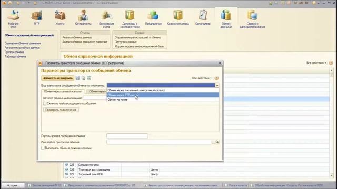
Task: Open Группы обмена in sidebar
Action: click(x=14, y=52)
